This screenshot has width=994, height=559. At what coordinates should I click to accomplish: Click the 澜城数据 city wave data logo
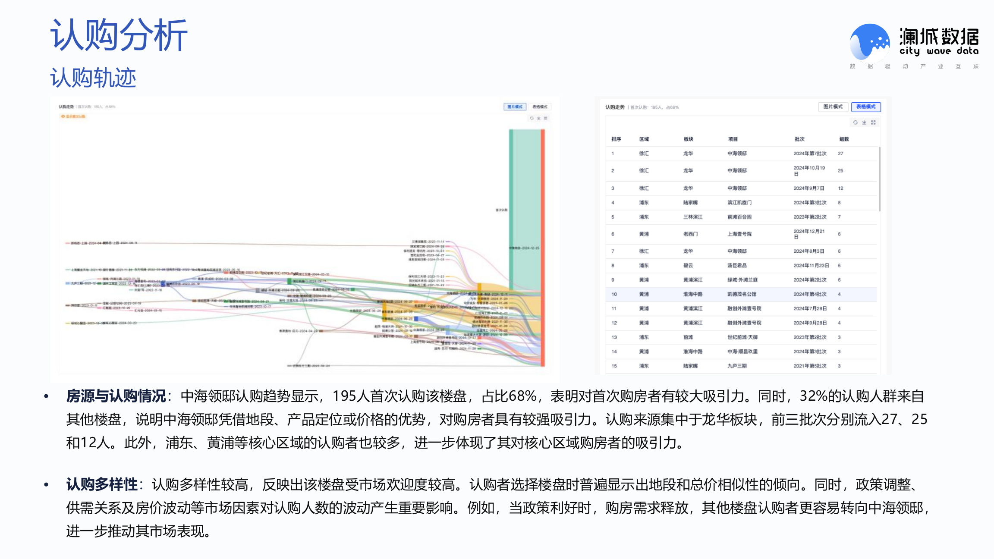(914, 46)
